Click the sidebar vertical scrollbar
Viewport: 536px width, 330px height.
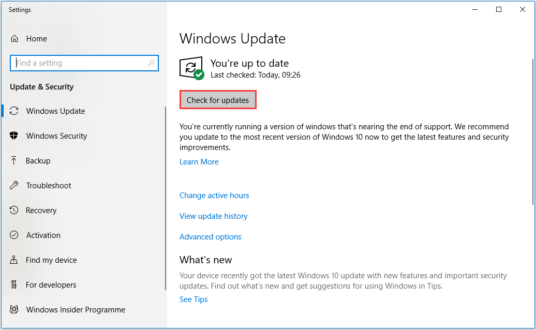[166, 198]
